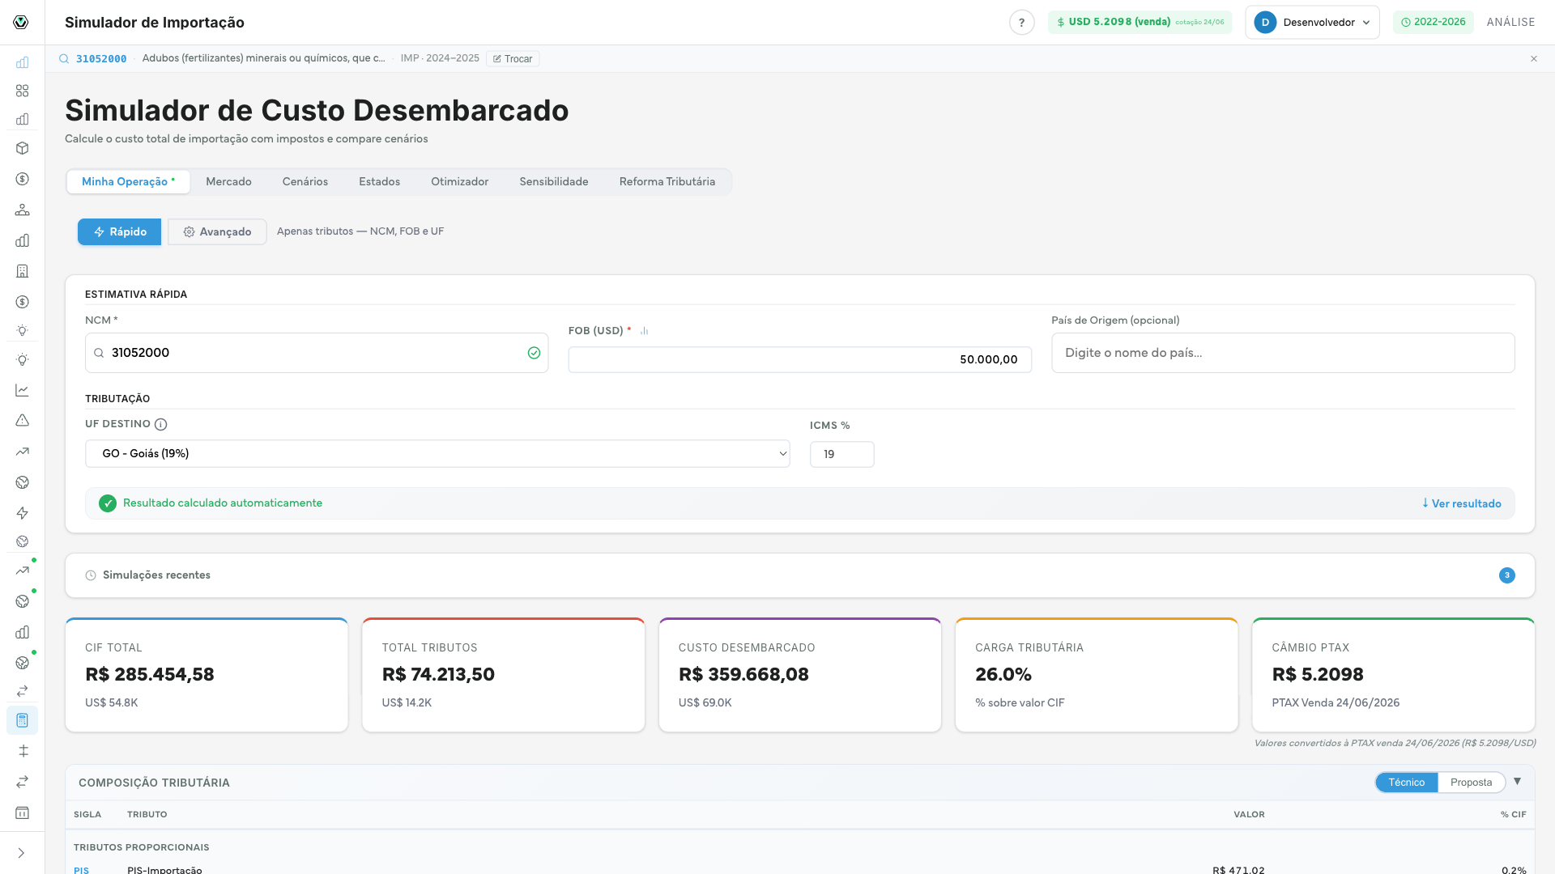Open the Reforma Tributária tab
The width and height of the screenshot is (1555, 874).
(x=667, y=182)
